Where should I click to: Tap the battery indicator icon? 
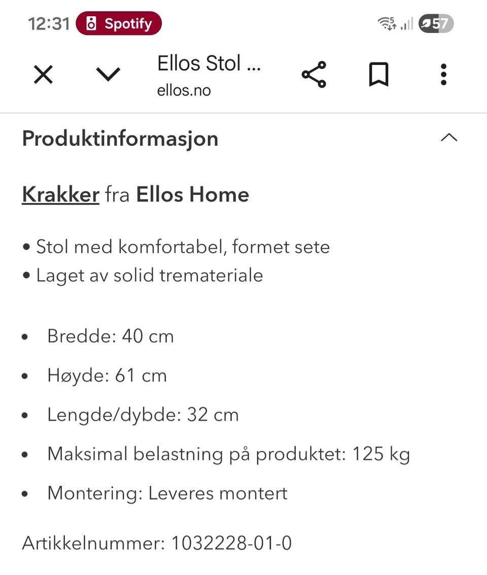point(436,24)
